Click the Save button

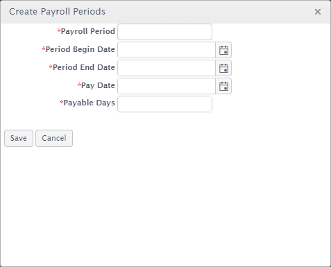tap(19, 138)
